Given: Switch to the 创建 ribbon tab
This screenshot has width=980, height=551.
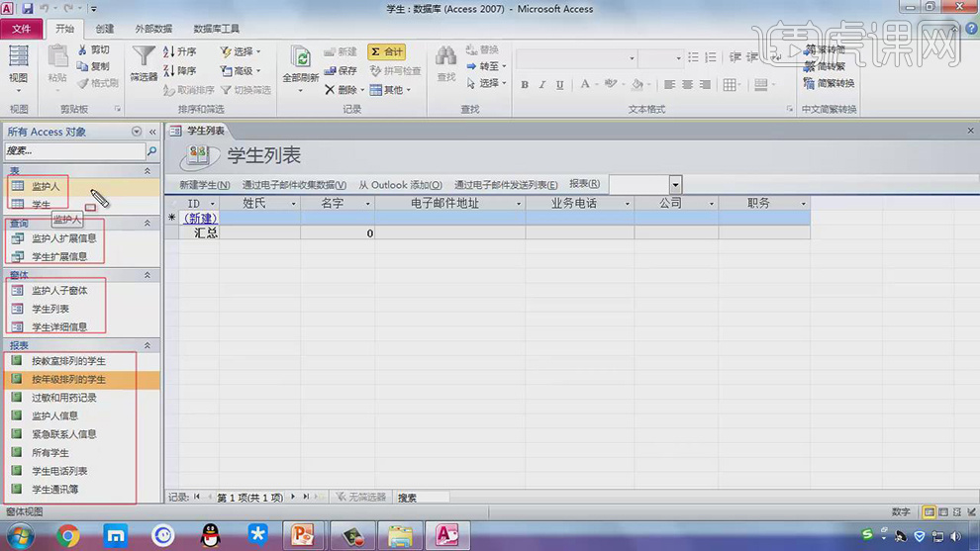Looking at the screenshot, I should pyautogui.click(x=104, y=29).
